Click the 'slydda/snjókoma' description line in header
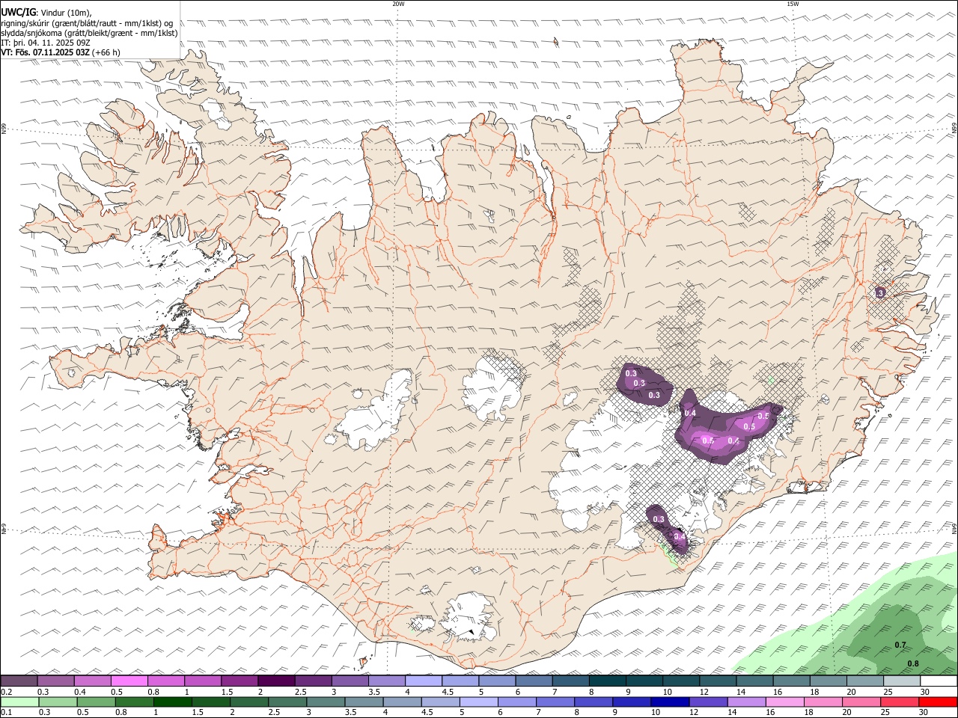The width and height of the screenshot is (958, 718). pos(90,33)
